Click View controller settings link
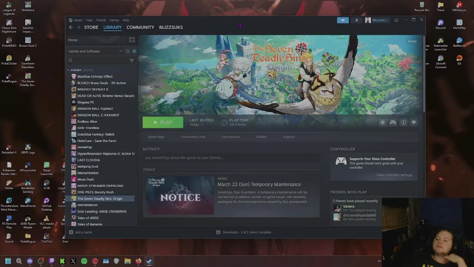 [x=394, y=175]
